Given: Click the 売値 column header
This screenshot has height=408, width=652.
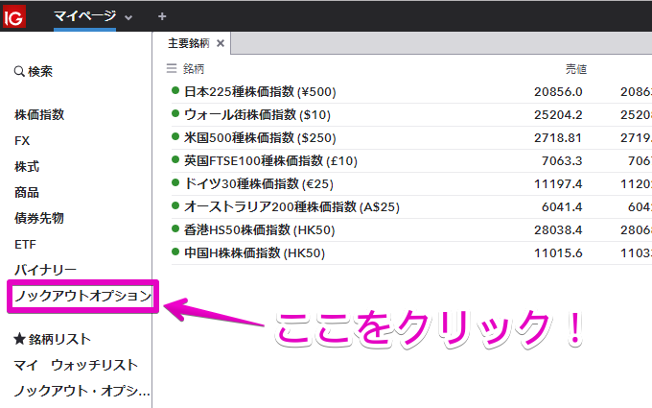Looking at the screenshot, I should pyautogui.click(x=576, y=69).
